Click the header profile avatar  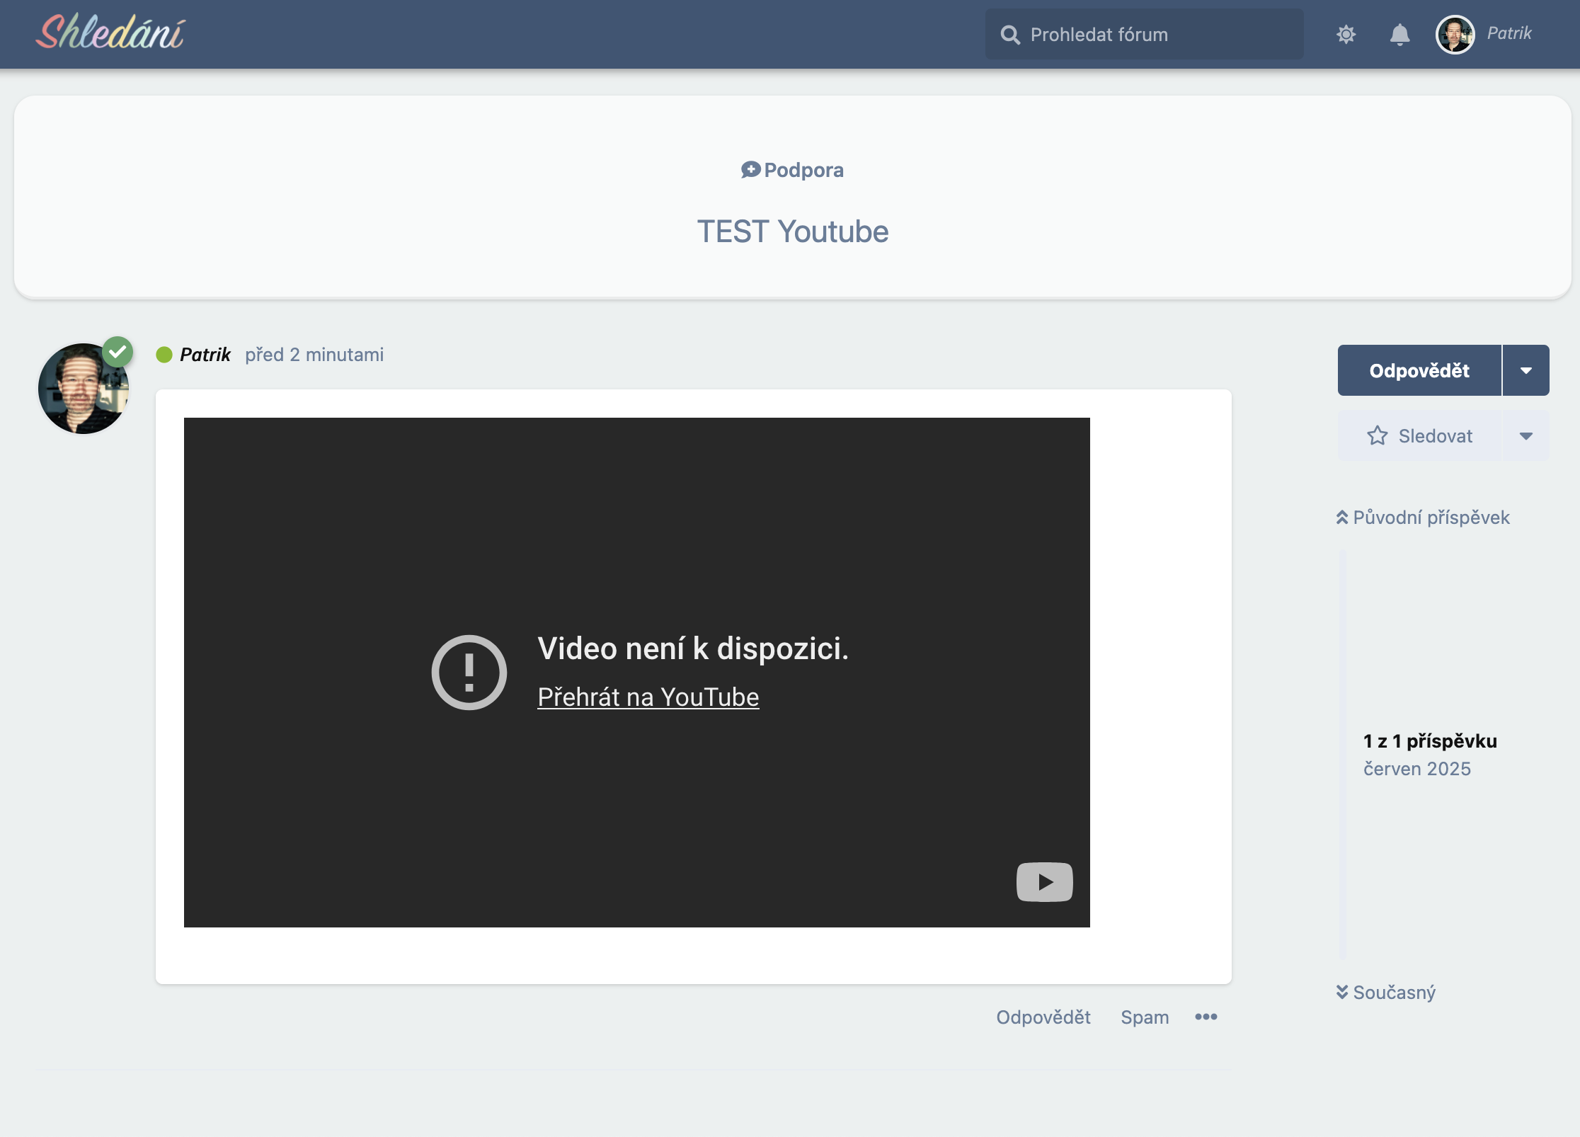[x=1455, y=34]
